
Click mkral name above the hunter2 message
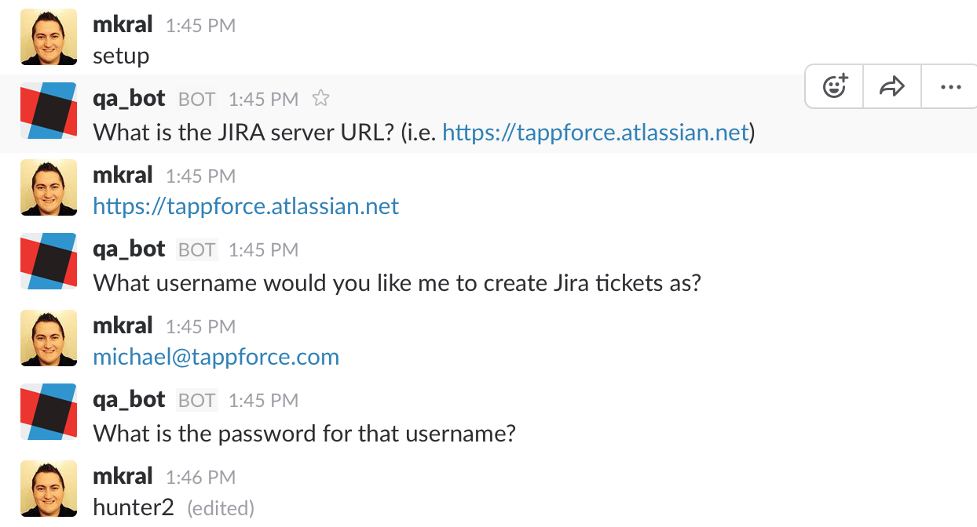tap(123, 476)
